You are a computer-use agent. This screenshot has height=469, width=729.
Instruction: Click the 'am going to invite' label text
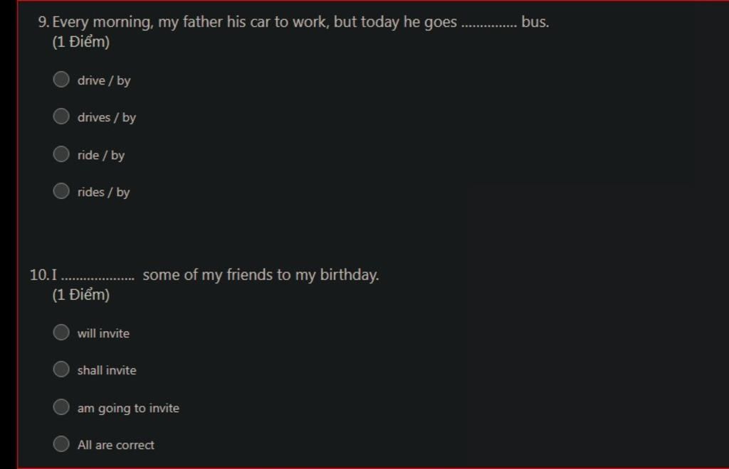click(x=128, y=408)
